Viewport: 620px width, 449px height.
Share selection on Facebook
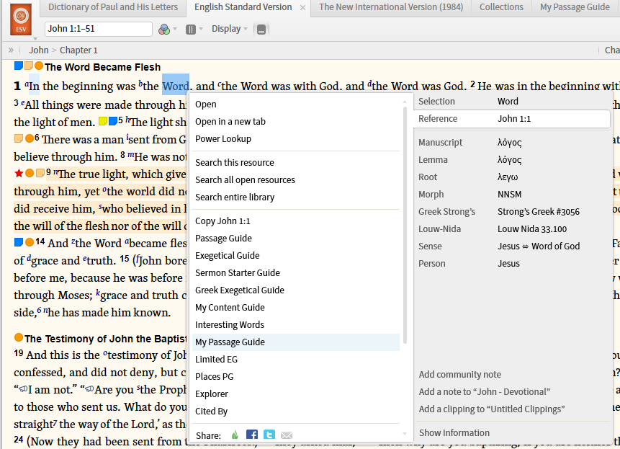(x=252, y=435)
